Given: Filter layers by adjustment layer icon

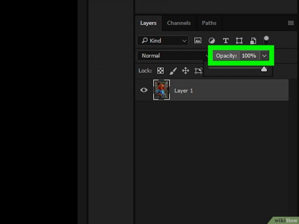Looking at the screenshot, I should (212, 40).
